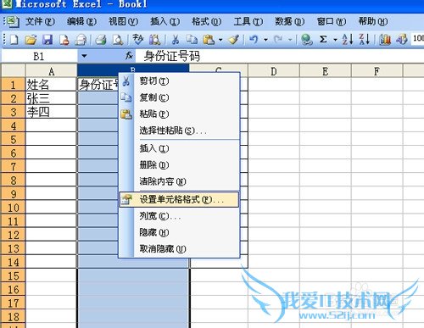Open the 视图 (View) menu
The height and width of the screenshot is (328, 424).
tap(123, 21)
